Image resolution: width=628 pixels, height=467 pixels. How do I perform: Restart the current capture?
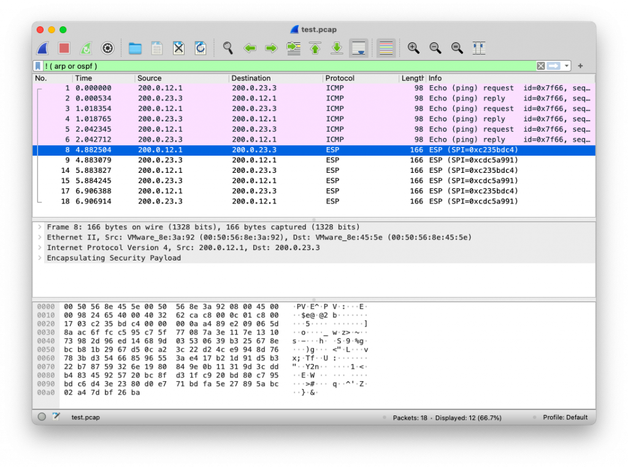coord(85,47)
